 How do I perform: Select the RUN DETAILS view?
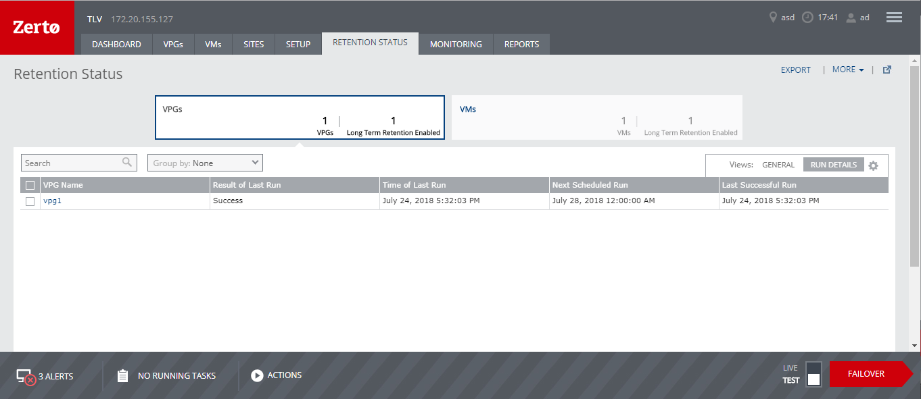833,165
